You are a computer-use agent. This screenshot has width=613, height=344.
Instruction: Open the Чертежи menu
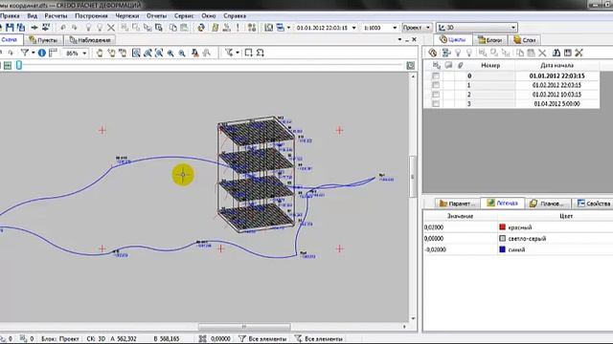click(127, 16)
